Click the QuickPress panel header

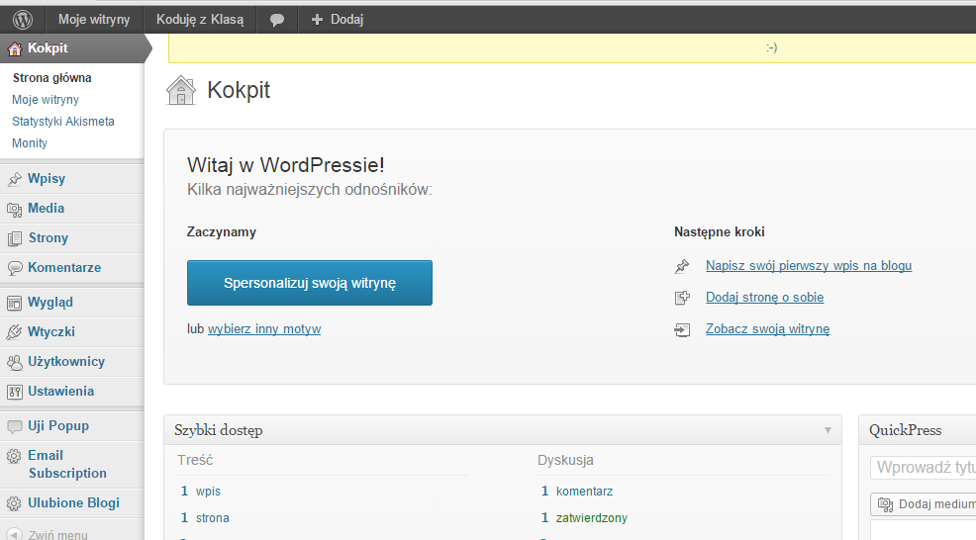(918, 430)
